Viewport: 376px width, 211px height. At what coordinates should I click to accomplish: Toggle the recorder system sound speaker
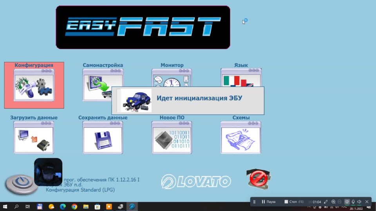click(359, 202)
